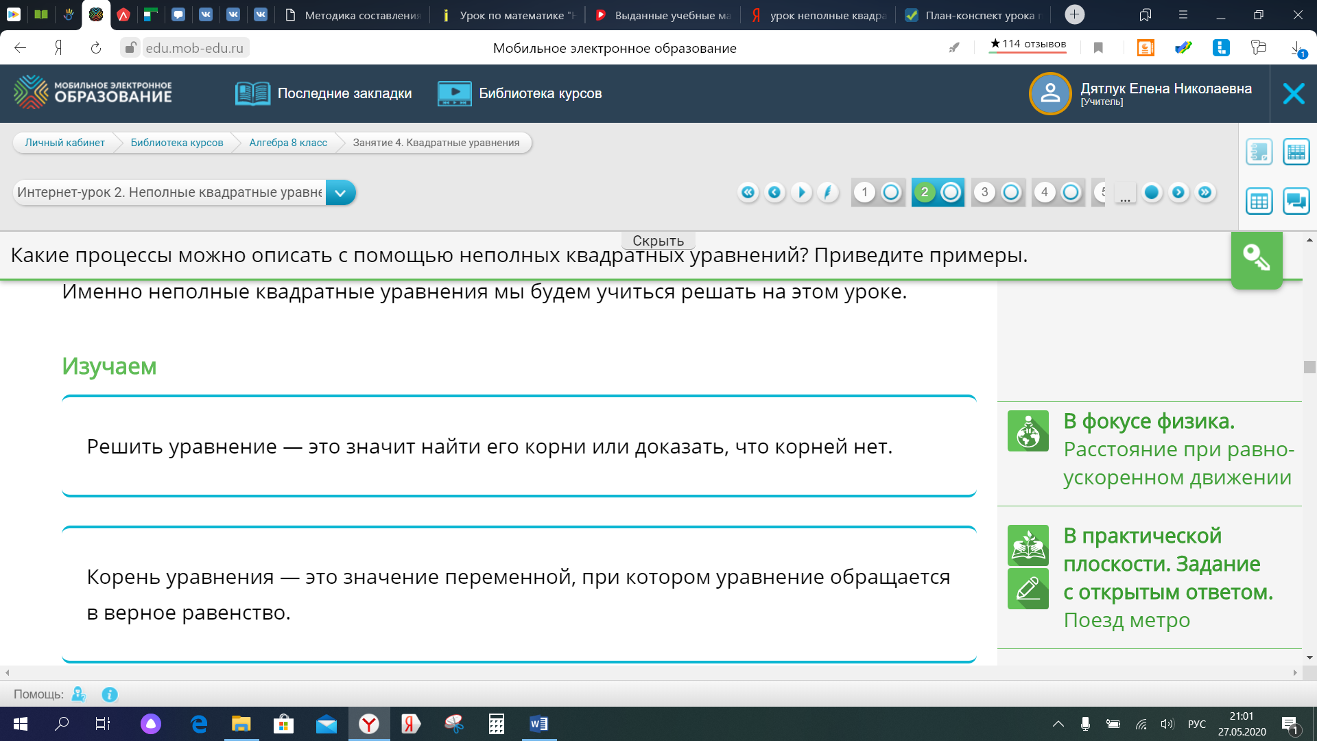Click the play triangle navigation button
1317x741 pixels.
pyautogui.click(x=801, y=192)
